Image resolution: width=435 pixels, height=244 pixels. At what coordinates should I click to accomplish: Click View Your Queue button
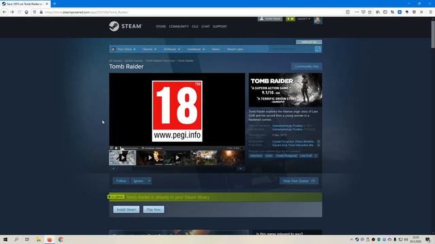pyautogui.click(x=299, y=181)
